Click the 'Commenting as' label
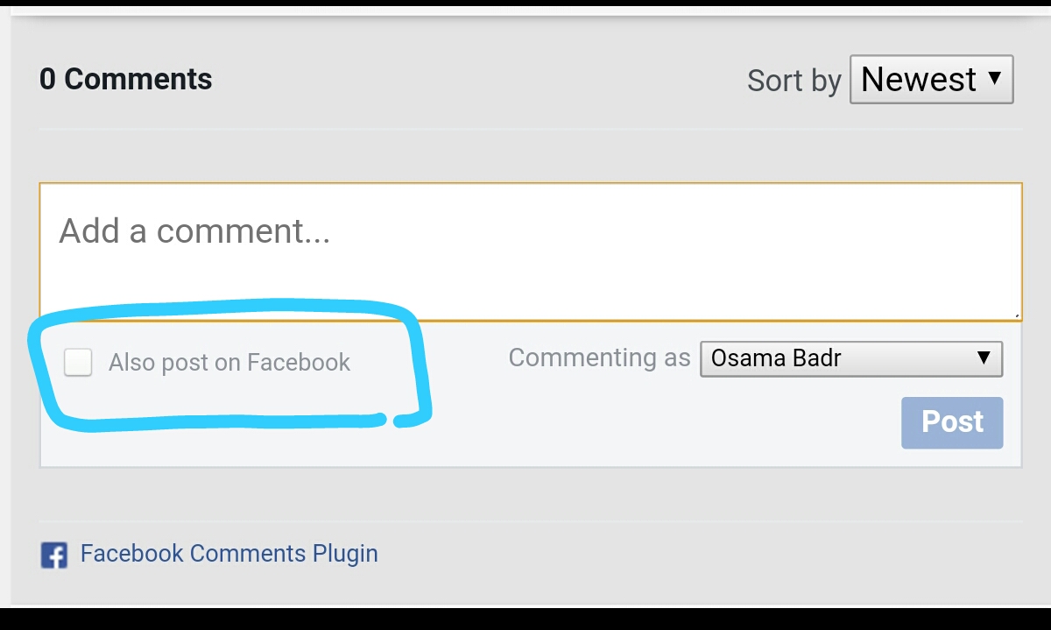1051x630 pixels. pyautogui.click(x=599, y=357)
